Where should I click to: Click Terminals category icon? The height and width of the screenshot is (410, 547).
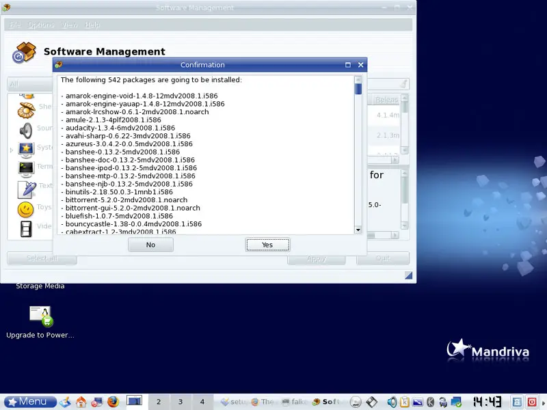coord(26,169)
